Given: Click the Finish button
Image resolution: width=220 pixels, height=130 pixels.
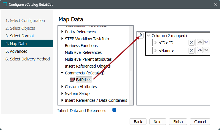Looking at the screenshot, I should point(178,122).
